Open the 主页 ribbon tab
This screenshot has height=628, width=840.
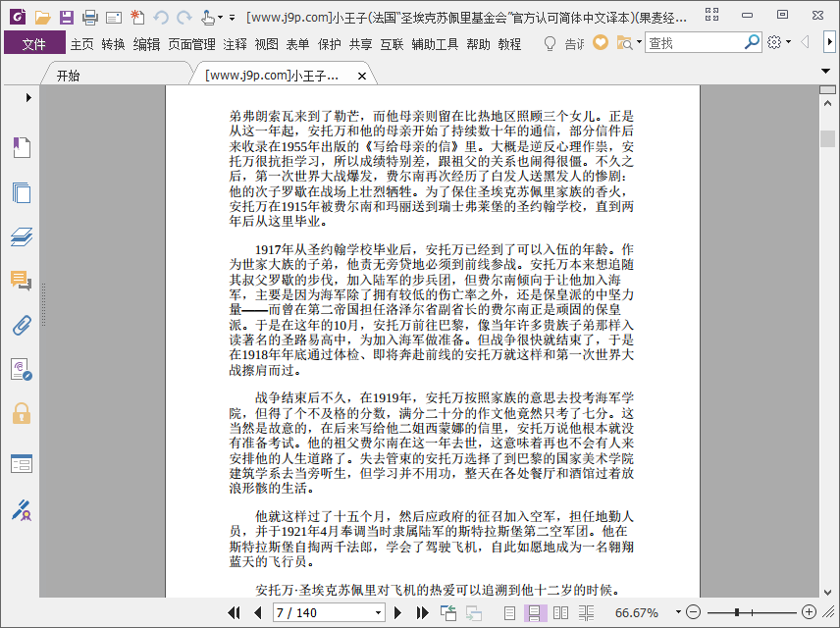tap(81, 44)
